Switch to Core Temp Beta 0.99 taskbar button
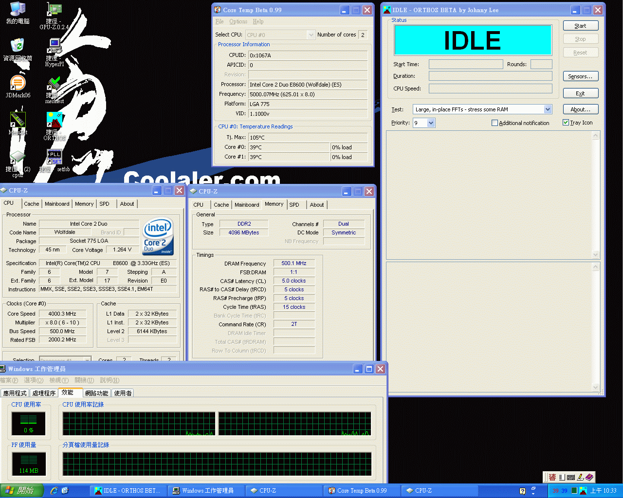 click(x=362, y=491)
